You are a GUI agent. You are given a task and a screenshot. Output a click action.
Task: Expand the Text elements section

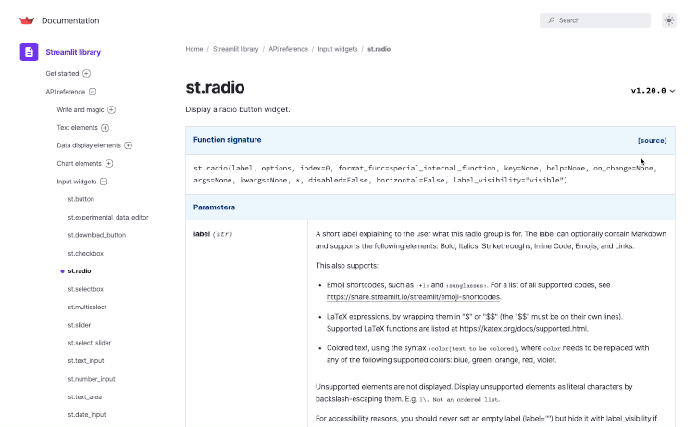click(106, 128)
